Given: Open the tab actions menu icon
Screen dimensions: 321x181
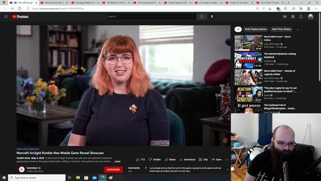Looking at the screenshot, I should pos(4,3).
